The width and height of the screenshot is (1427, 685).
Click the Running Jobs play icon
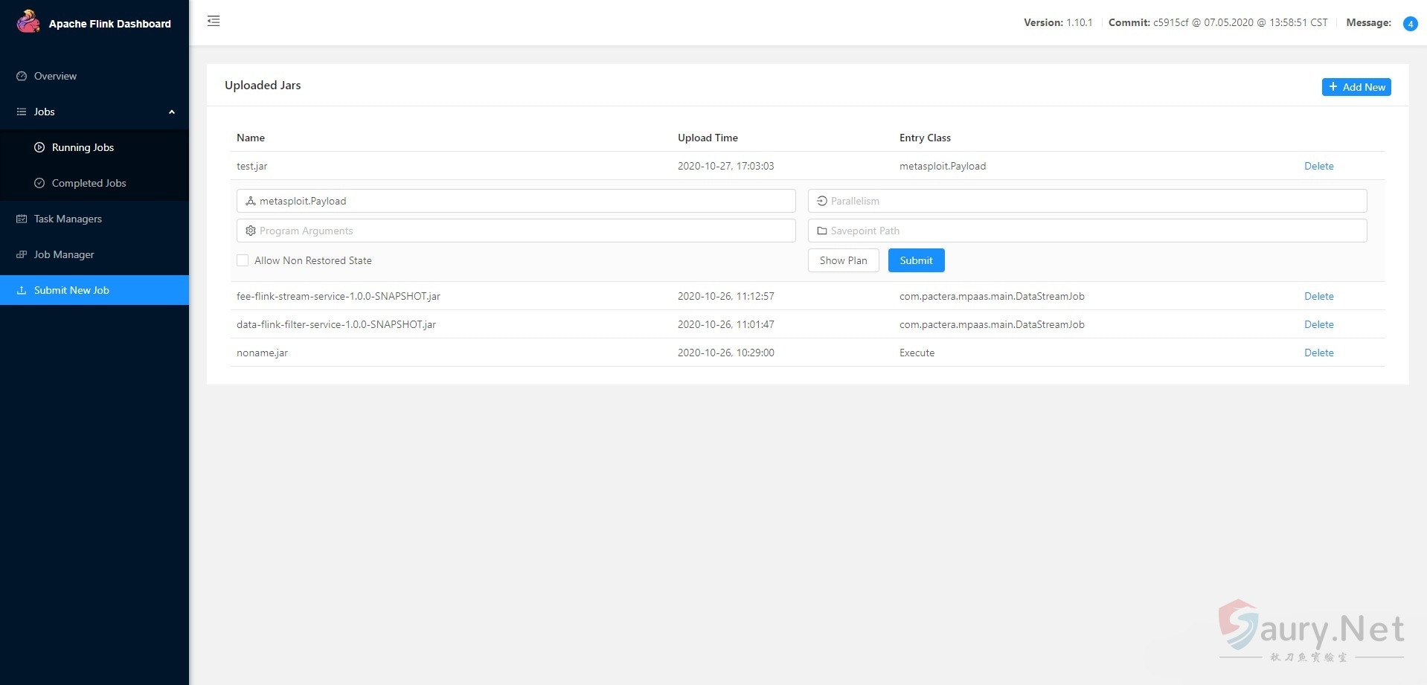[x=39, y=147]
